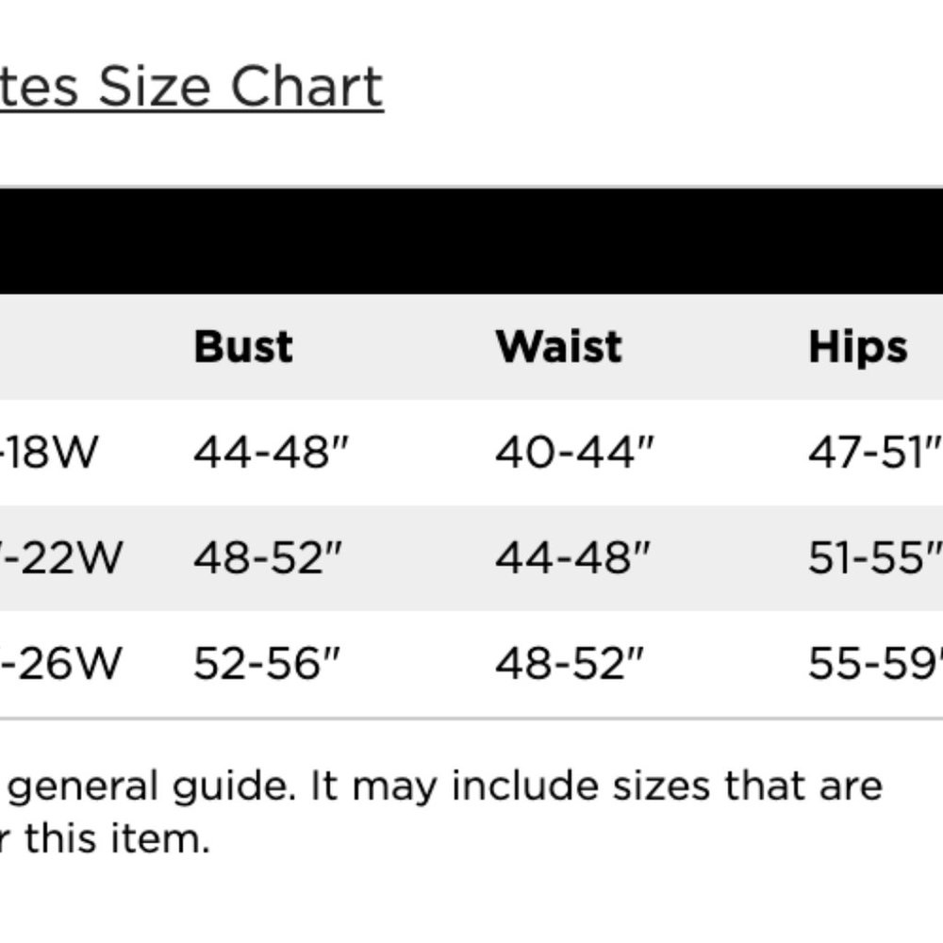Select the 40-44" waist cell
The height and width of the screenshot is (943, 943).
tap(573, 453)
